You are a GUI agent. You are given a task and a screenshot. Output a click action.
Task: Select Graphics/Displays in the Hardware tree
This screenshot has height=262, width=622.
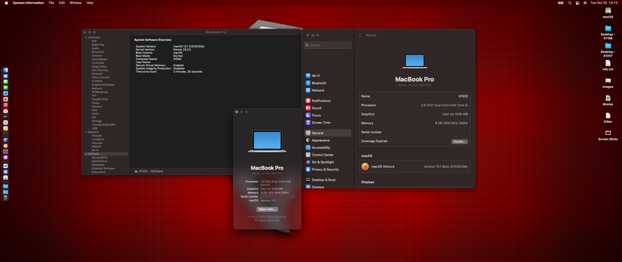pyautogui.click(x=103, y=85)
